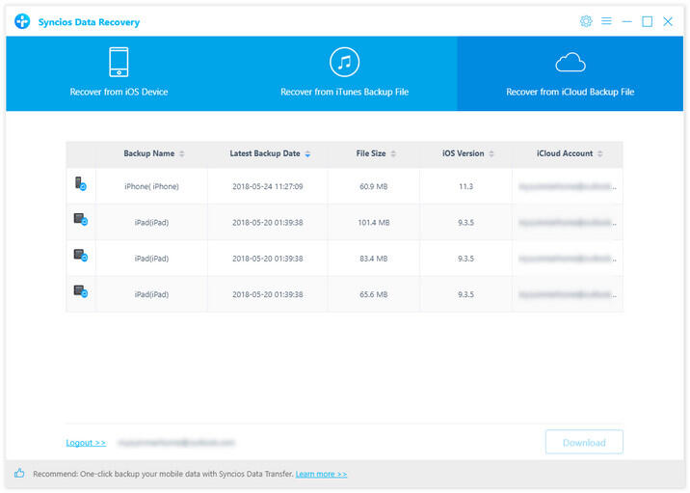Select Recover from iCloud Backup File tab
The width and height of the screenshot is (690, 493).
coord(570,73)
